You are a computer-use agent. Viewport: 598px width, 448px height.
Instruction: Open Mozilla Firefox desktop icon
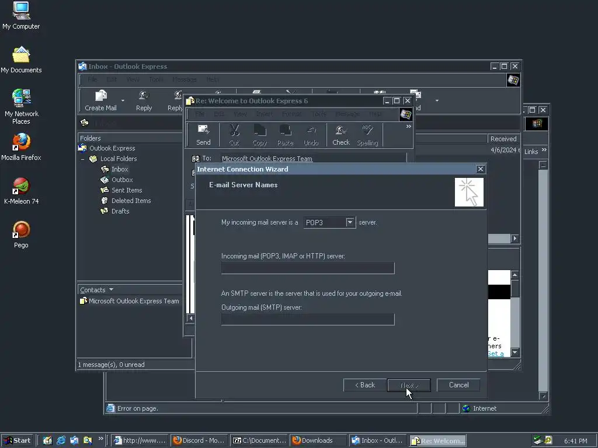tap(21, 147)
